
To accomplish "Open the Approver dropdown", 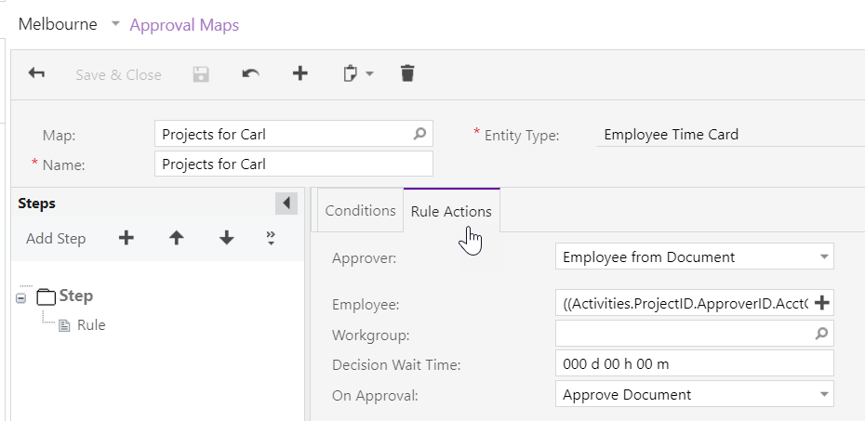I will pyautogui.click(x=823, y=257).
